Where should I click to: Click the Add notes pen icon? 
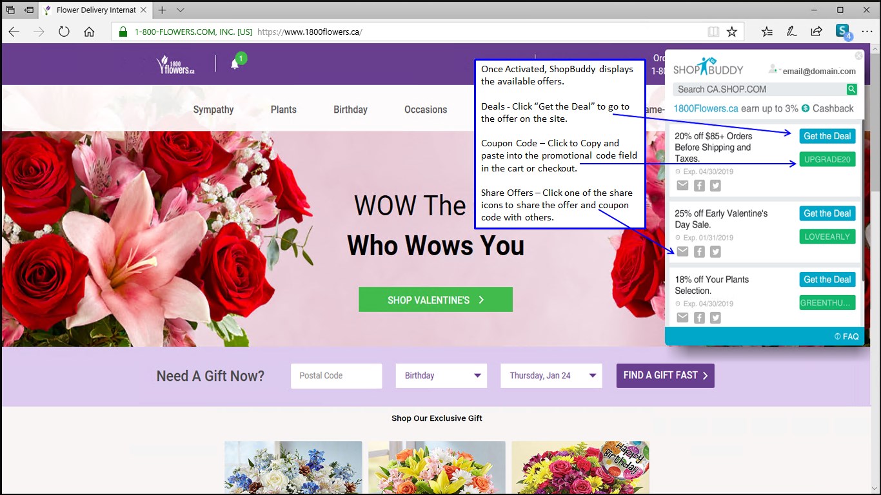click(x=791, y=32)
